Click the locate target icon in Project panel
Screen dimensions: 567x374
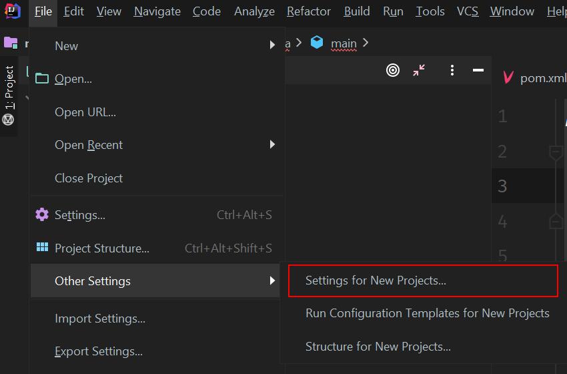393,70
